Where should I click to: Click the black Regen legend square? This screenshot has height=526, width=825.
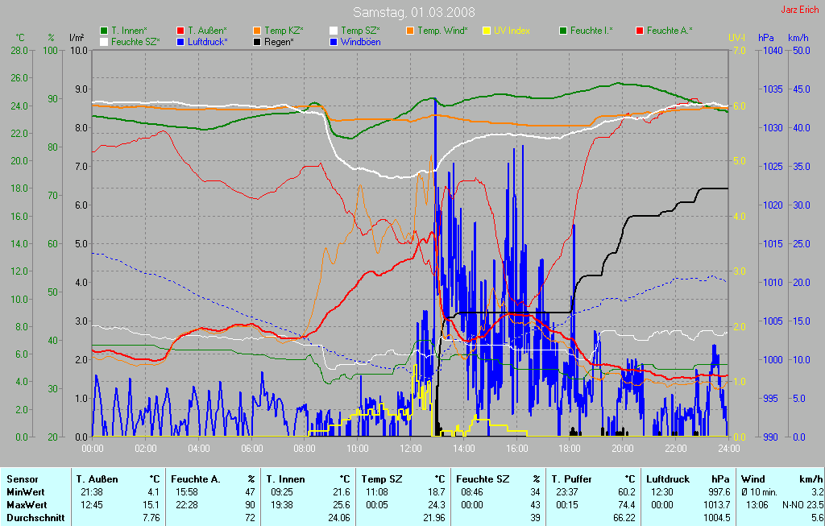pyautogui.click(x=257, y=41)
